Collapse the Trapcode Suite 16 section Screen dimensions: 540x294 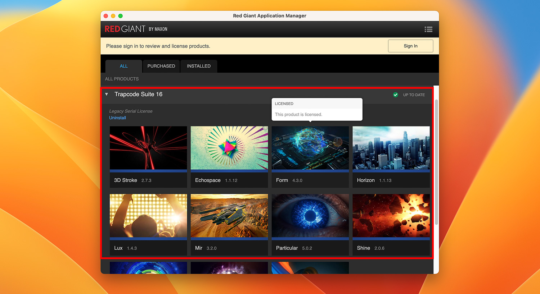click(107, 94)
